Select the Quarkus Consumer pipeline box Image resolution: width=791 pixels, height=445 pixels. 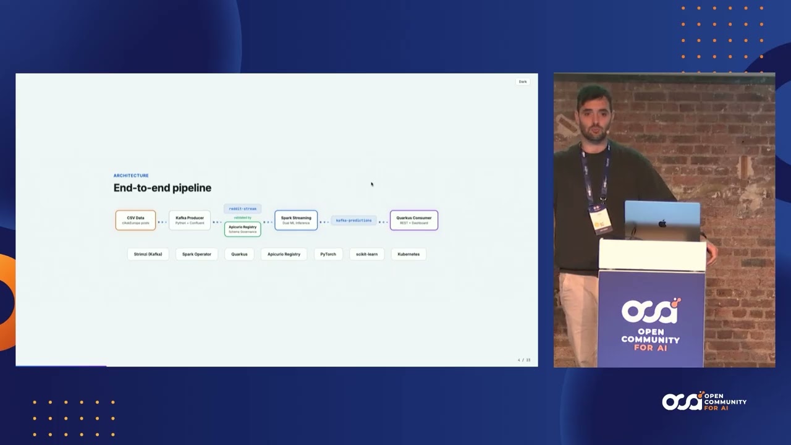point(414,220)
